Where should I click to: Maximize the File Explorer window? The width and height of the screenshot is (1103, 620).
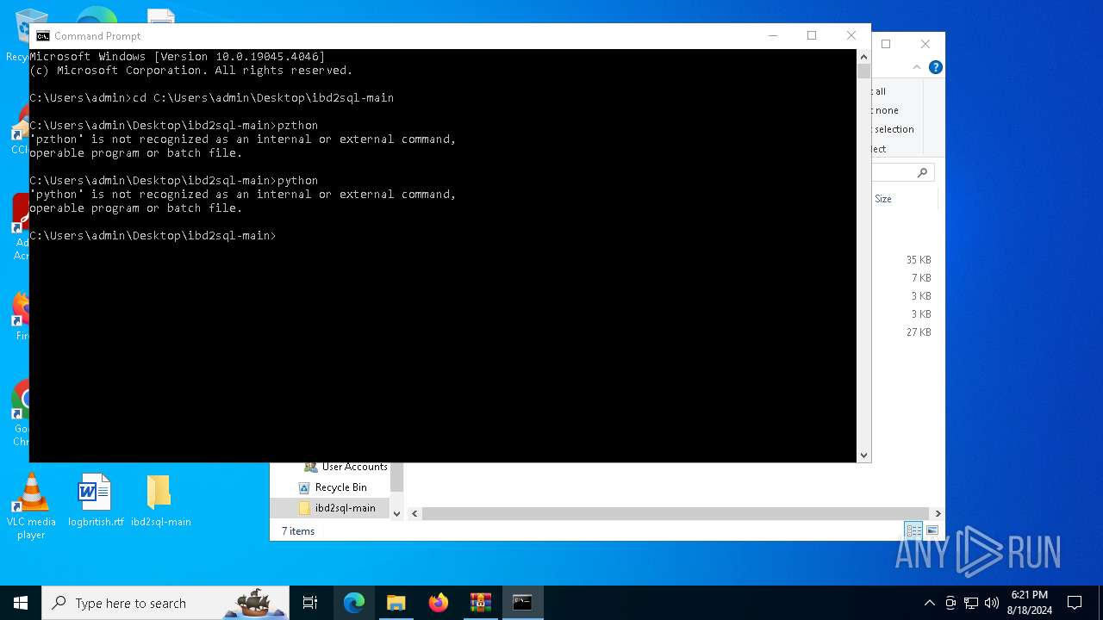tap(886, 44)
